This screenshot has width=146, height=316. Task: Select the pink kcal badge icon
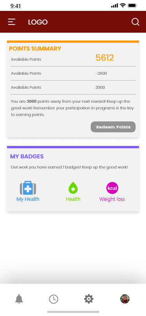pyautogui.click(x=112, y=188)
